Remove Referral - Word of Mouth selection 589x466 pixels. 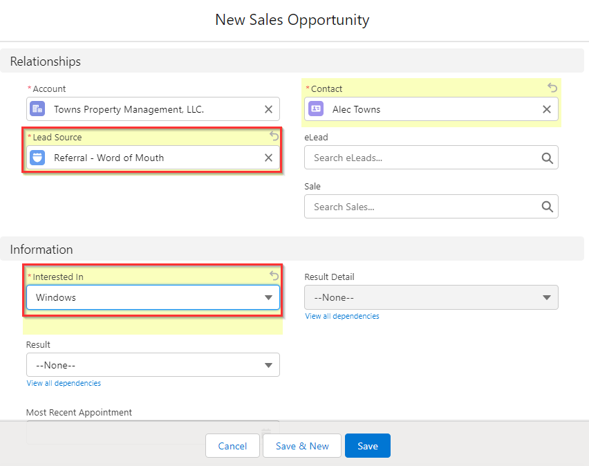pos(268,157)
